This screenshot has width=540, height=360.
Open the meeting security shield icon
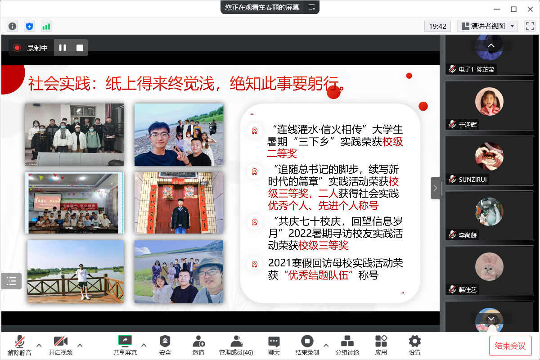[x=29, y=26]
